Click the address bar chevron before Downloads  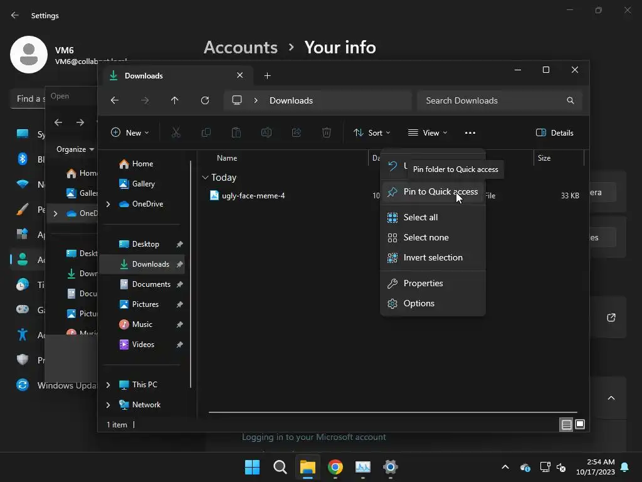tap(256, 100)
